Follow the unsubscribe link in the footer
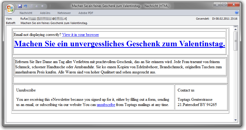Viewport: 246px width, 130px height. [106, 105]
